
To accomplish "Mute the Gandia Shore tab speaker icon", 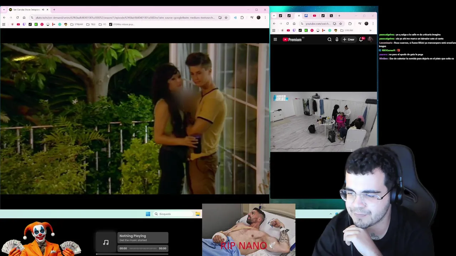I will pos(43,10).
